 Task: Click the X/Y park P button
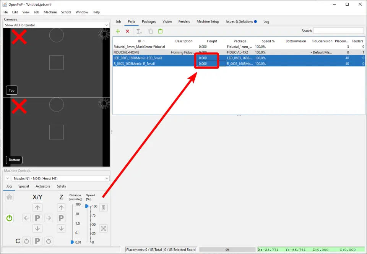pos(37,218)
